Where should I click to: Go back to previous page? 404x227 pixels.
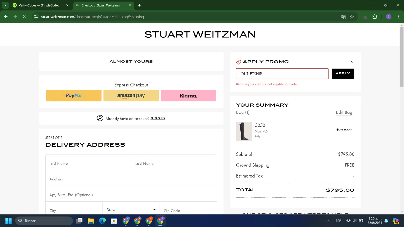6,17
